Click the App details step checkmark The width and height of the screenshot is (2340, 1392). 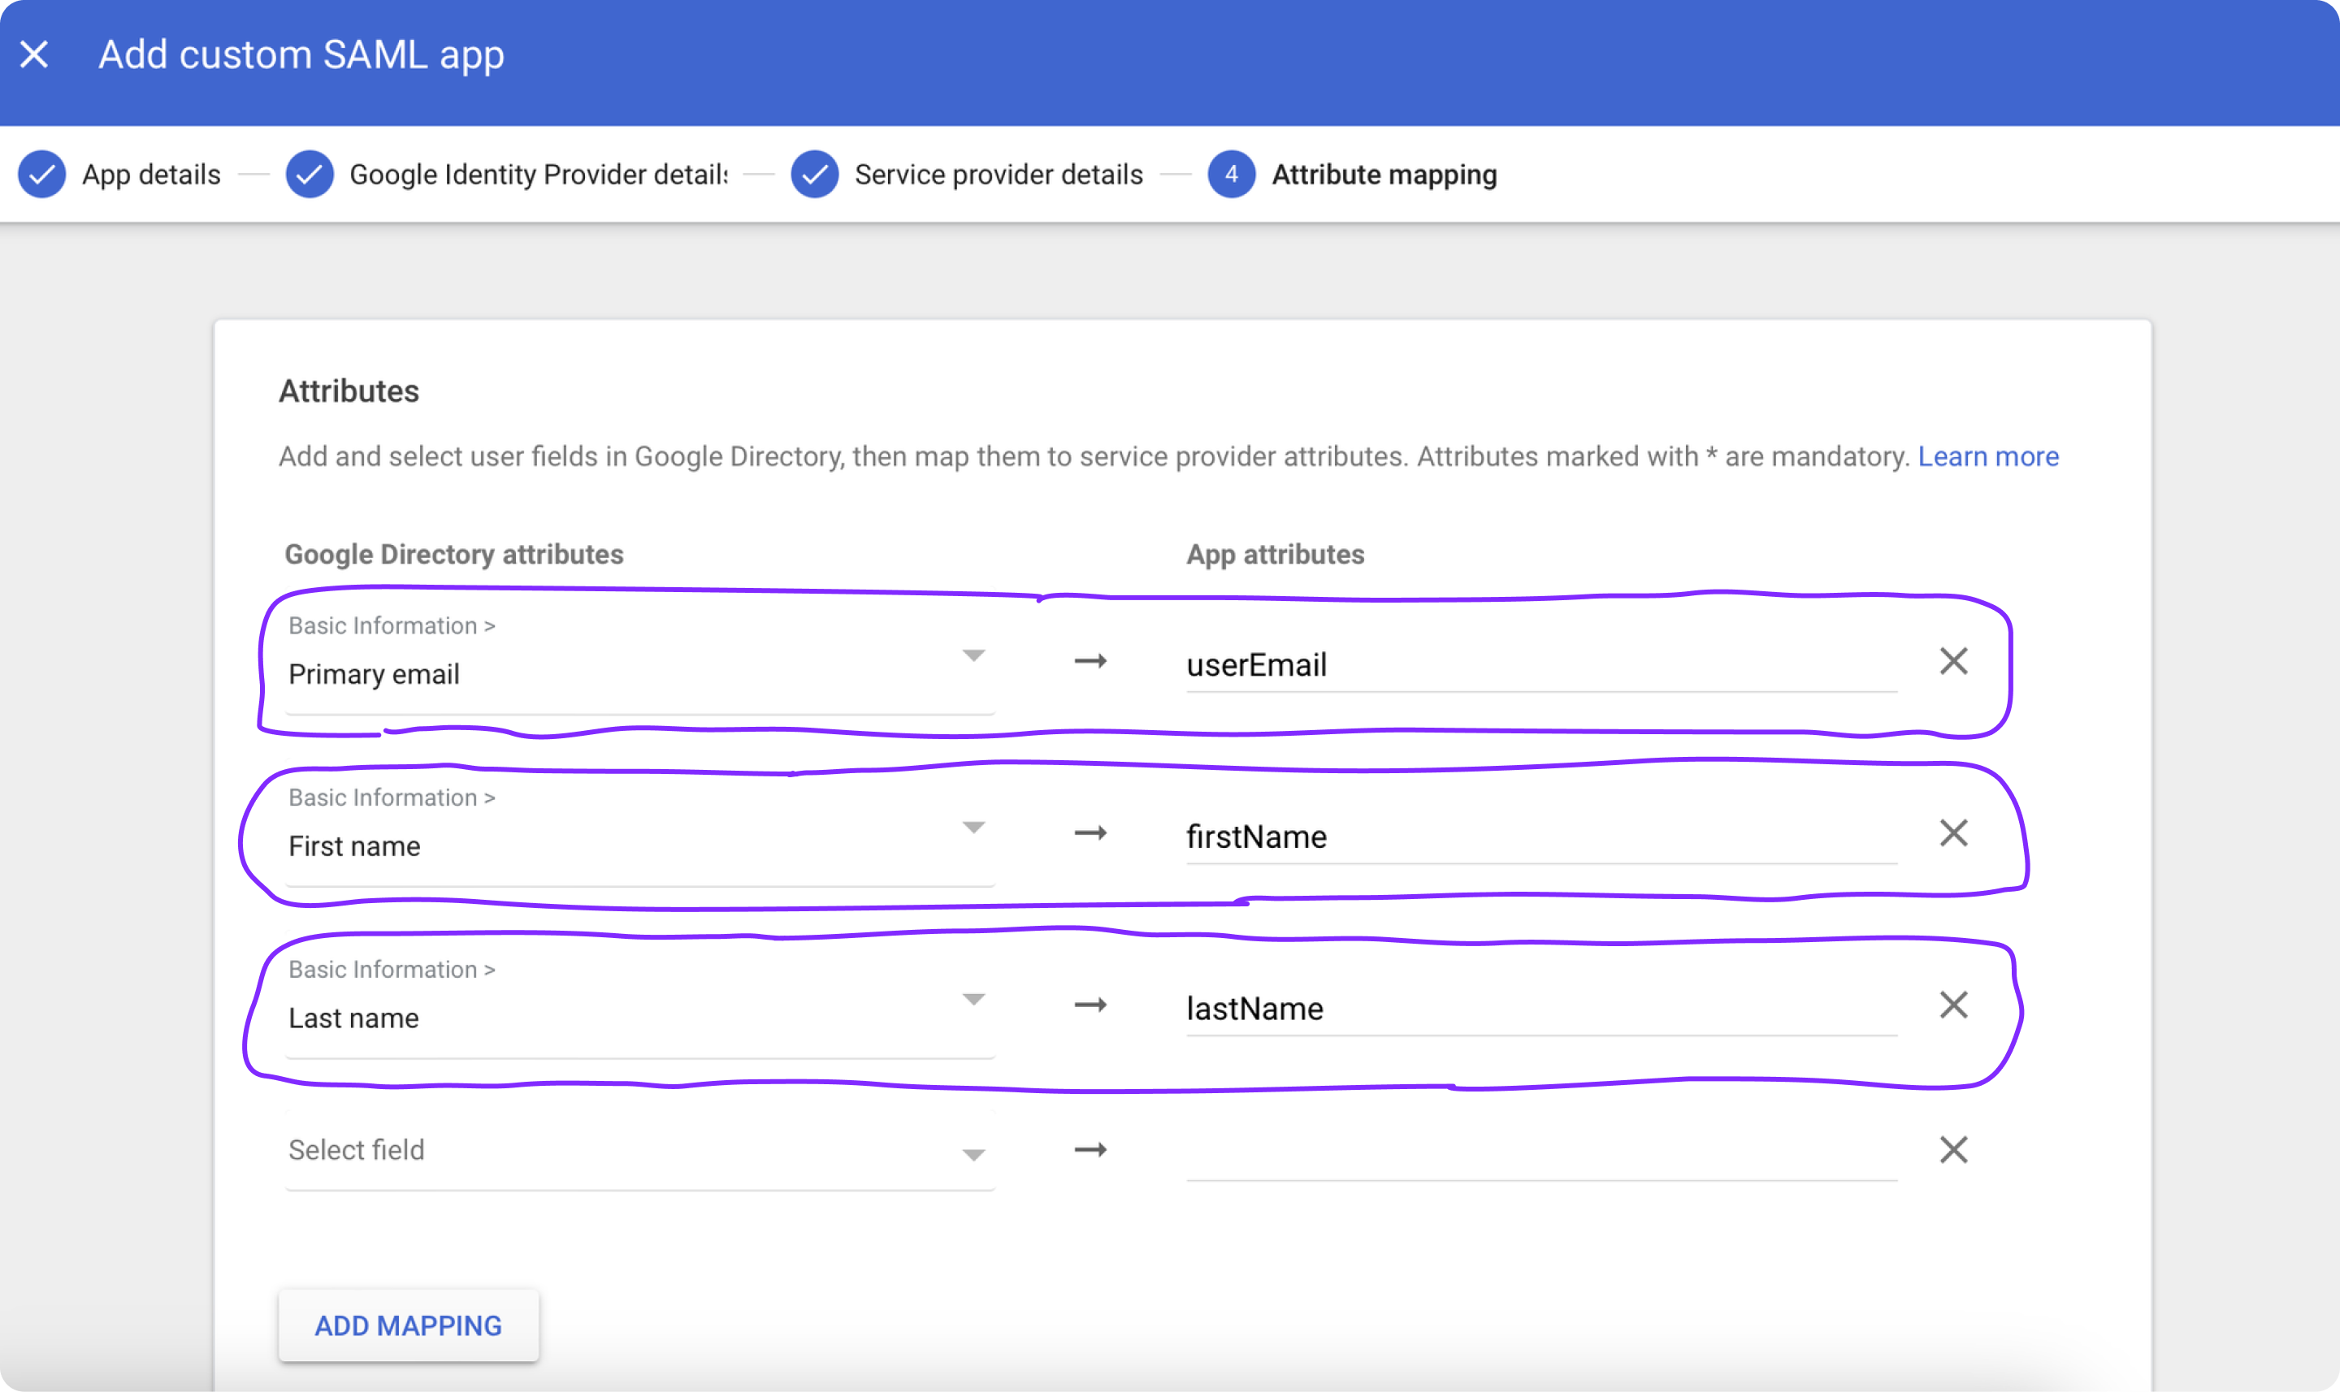click(42, 175)
